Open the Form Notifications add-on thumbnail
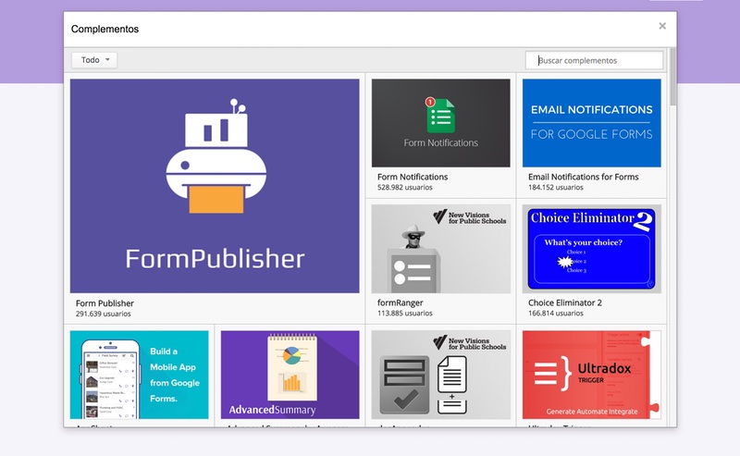 pos(441,123)
